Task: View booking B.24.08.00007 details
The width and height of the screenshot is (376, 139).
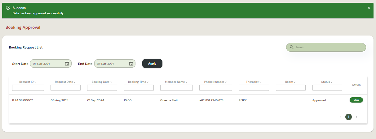Action: click(356, 100)
